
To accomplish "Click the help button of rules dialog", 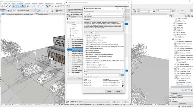I will 118,8.
